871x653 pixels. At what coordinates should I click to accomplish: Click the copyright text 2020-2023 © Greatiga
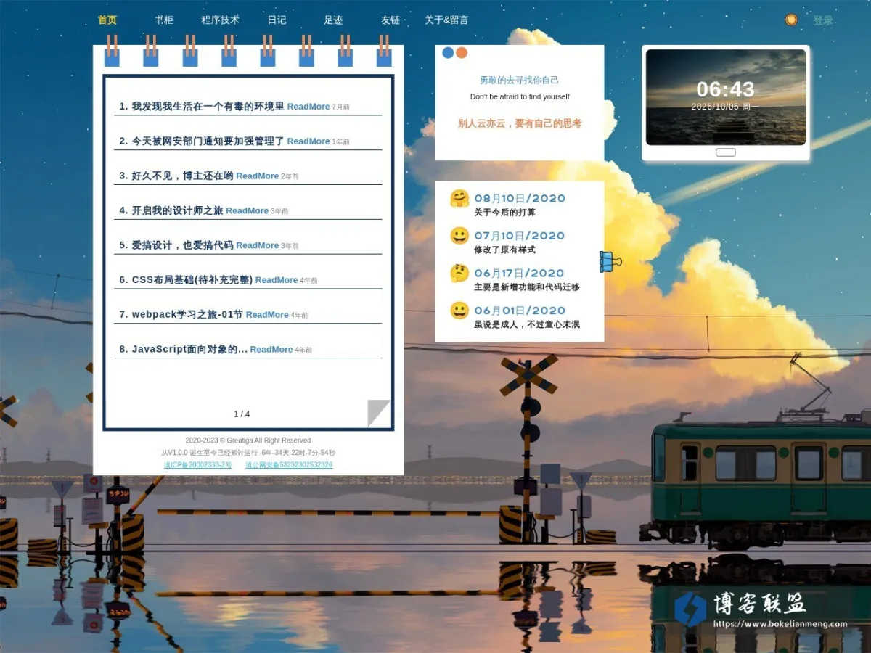click(x=248, y=440)
